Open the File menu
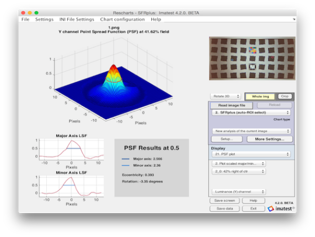315x237 pixels. click(25, 19)
